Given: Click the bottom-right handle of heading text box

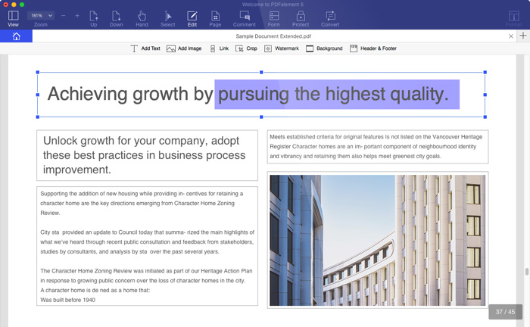Looking at the screenshot, I should (x=485, y=117).
